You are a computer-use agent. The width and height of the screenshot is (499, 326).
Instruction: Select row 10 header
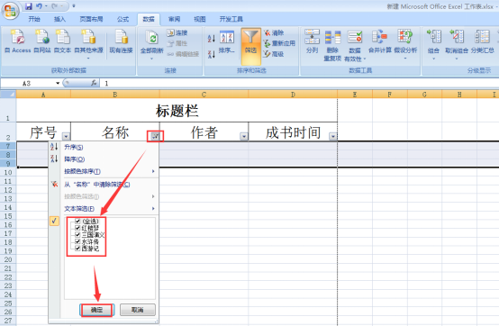8,172
